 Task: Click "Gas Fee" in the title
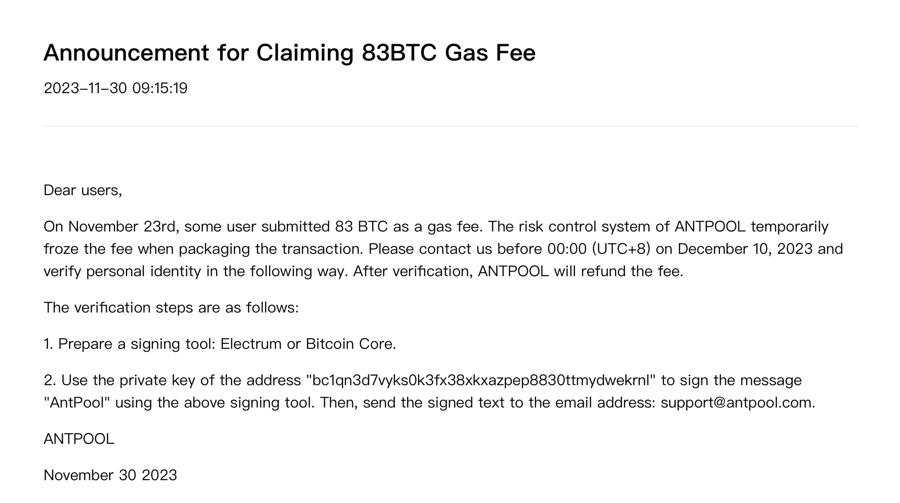[x=490, y=53]
